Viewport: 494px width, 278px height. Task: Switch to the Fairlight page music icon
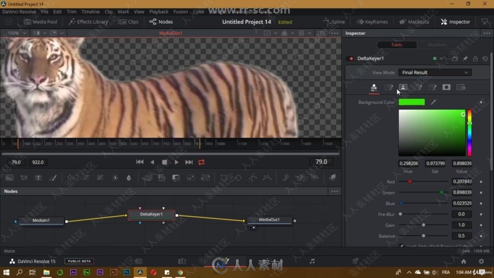[312, 261]
